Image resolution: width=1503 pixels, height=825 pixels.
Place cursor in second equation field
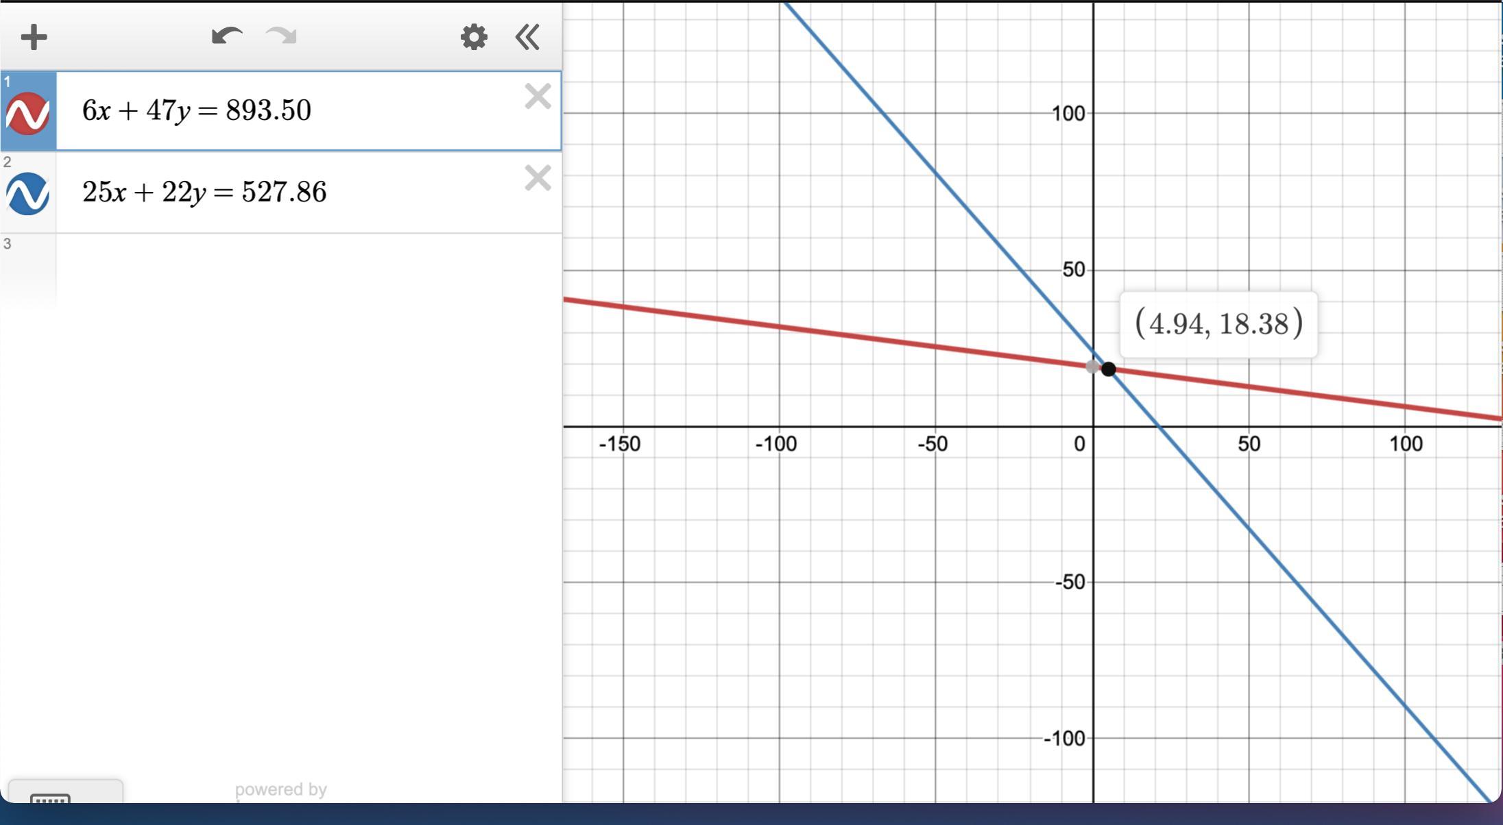204,192
